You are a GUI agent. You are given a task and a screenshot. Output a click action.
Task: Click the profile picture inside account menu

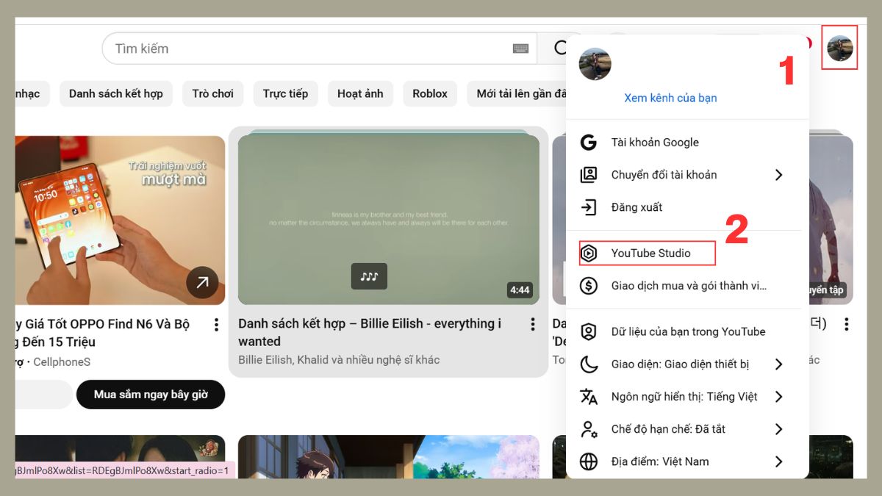point(595,64)
